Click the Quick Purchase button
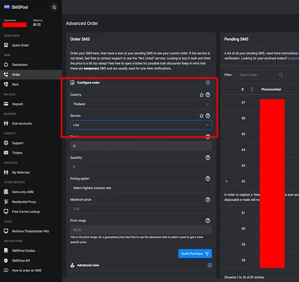Screen dimensions: 299x282 tap(195, 254)
